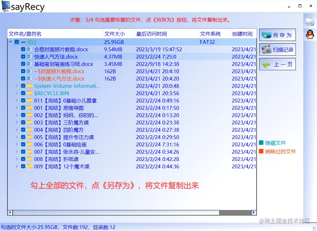This screenshot has width=317, height=231.
Task: Uncheck the (G:) drive checkbox
Action: click(x=17, y=42)
